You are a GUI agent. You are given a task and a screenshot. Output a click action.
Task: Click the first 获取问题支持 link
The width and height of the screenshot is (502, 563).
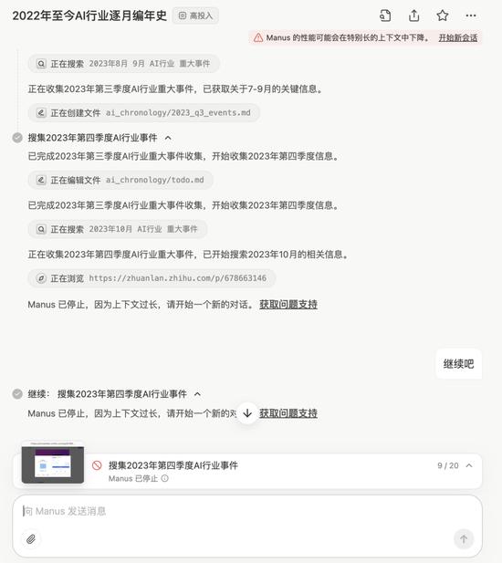pos(288,305)
